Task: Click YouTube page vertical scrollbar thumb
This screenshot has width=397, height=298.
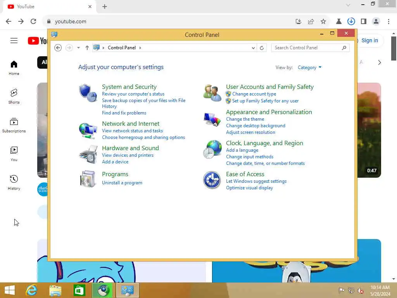Action: coord(394,49)
